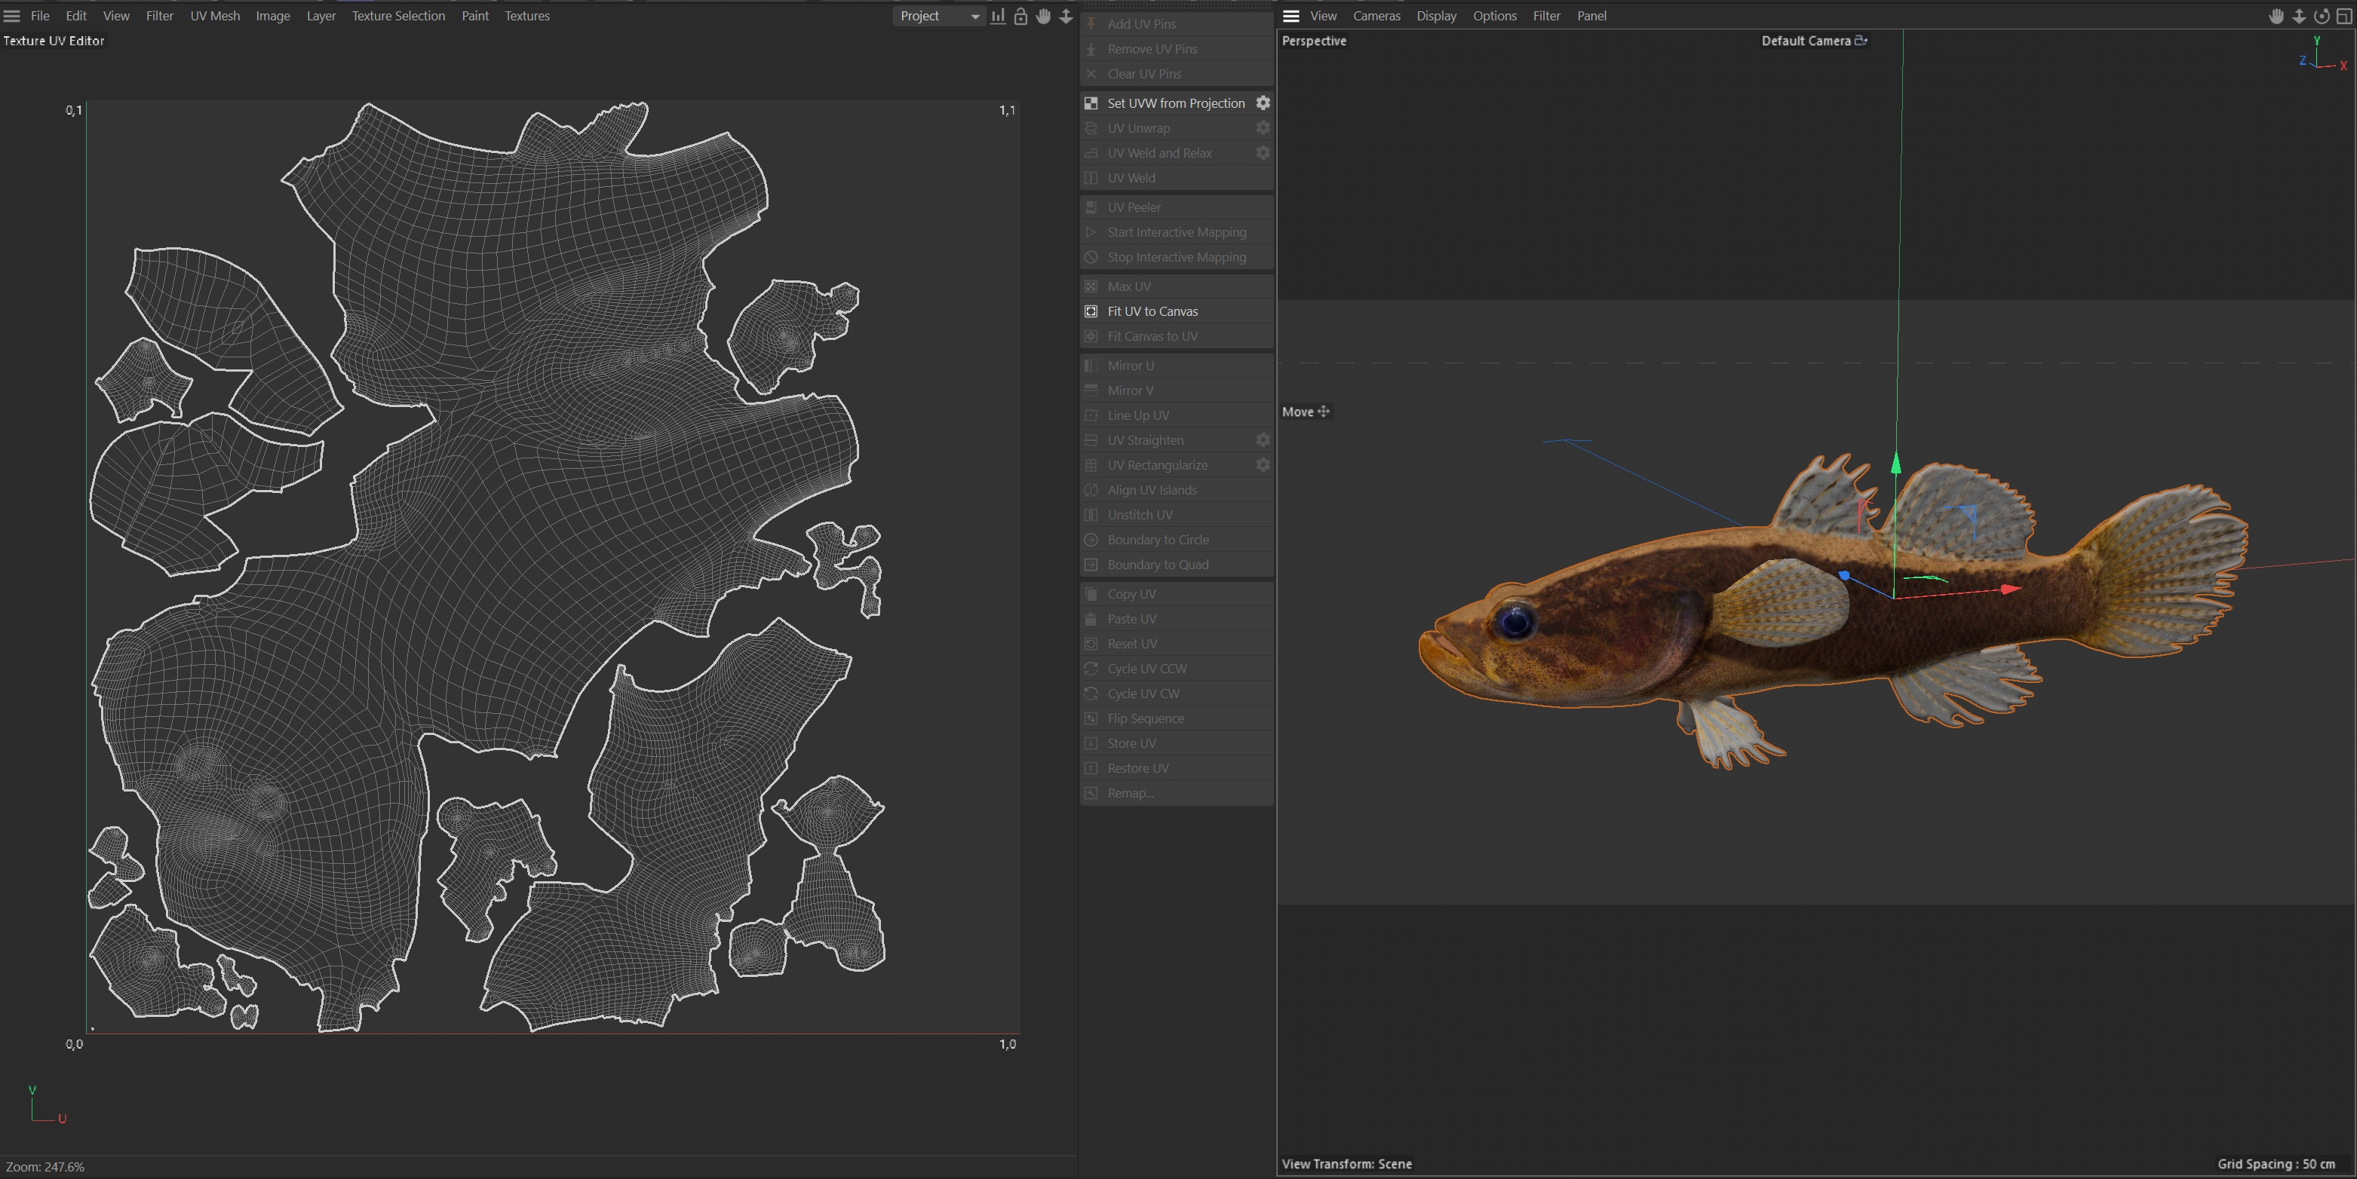The image size is (2357, 1179).
Task: Click the green Y axis gizmo handle
Action: coord(1896,464)
